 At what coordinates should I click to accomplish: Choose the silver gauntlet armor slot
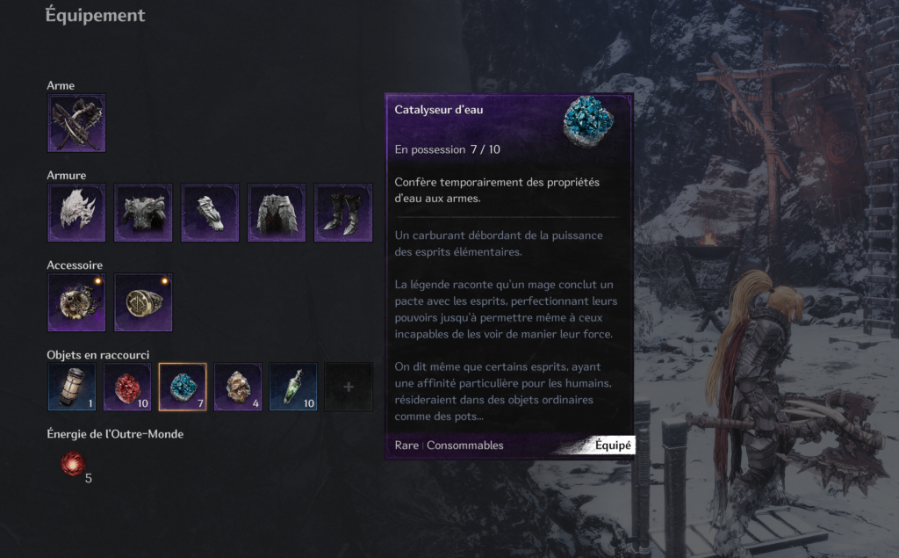(x=210, y=213)
